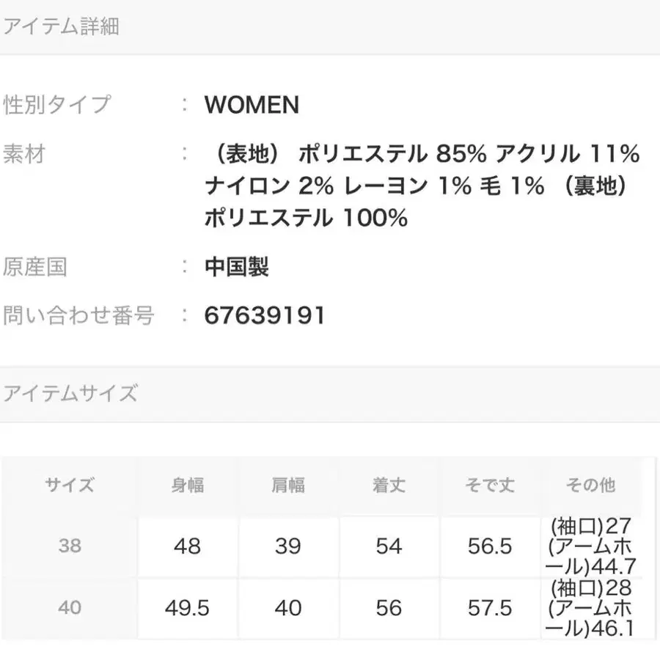Click the 素材 label
The height and width of the screenshot is (660, 660).
(x=24, y=154)
